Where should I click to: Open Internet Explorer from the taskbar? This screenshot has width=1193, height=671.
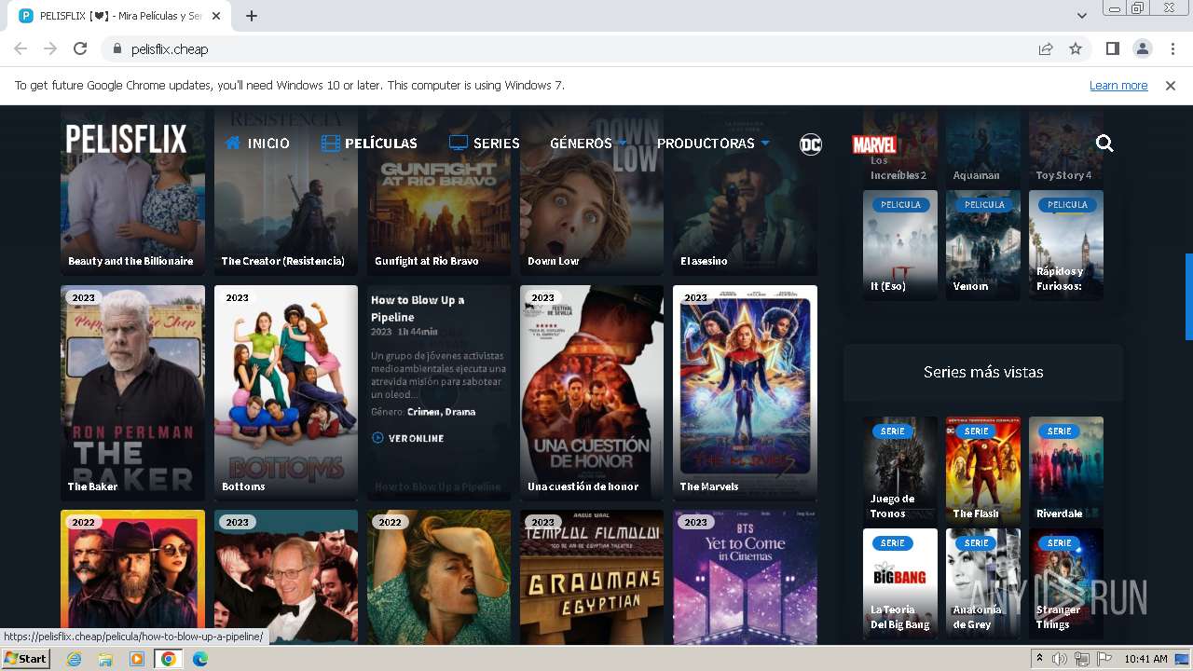pyautogui.click(x=74, y=659)
